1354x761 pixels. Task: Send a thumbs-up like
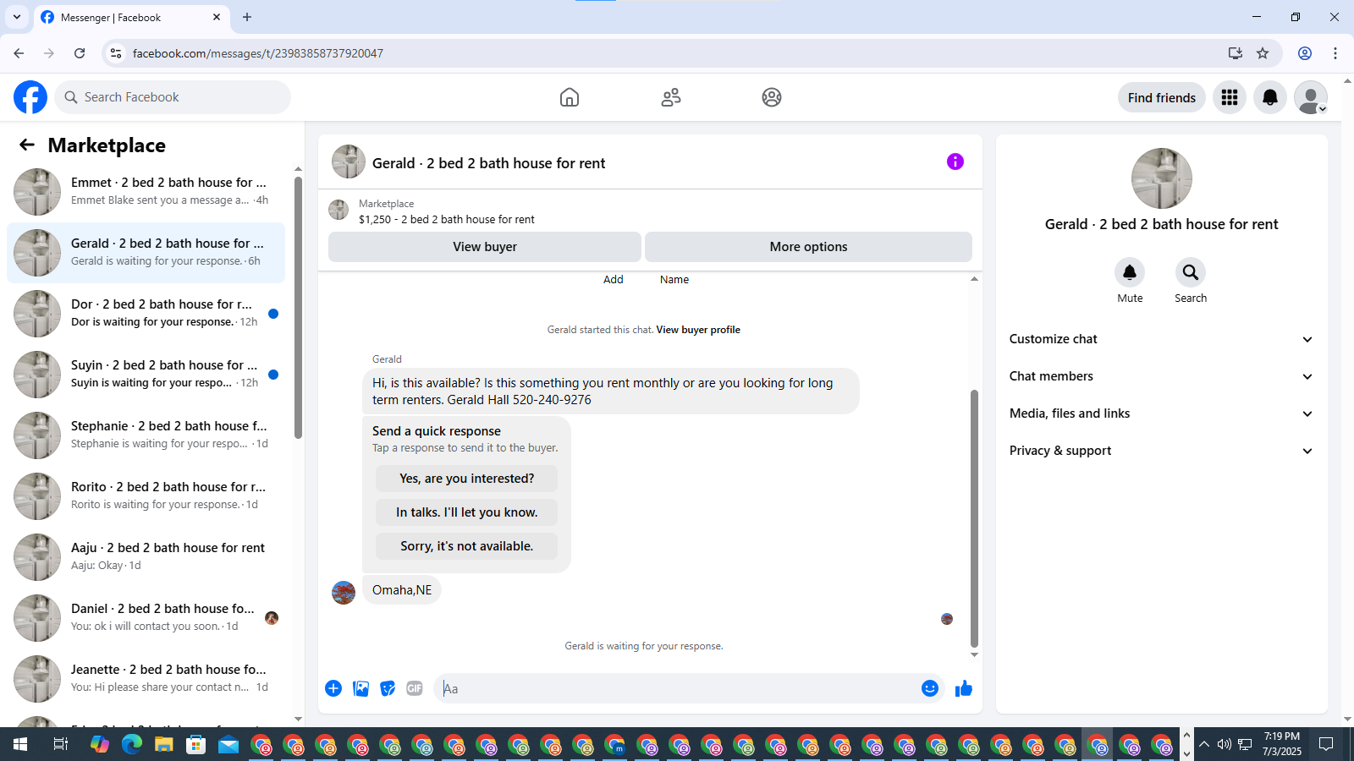coord(964,688)
